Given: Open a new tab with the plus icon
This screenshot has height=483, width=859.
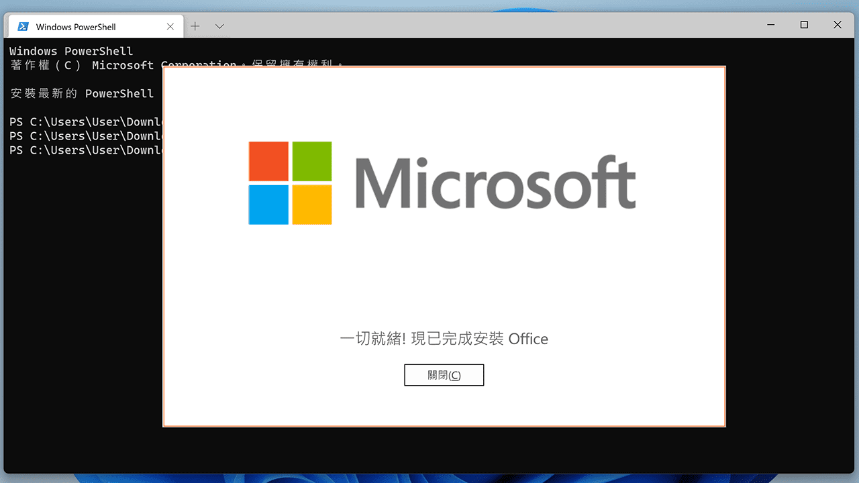Looking at the screenshot, I should (x=195, y=25).
